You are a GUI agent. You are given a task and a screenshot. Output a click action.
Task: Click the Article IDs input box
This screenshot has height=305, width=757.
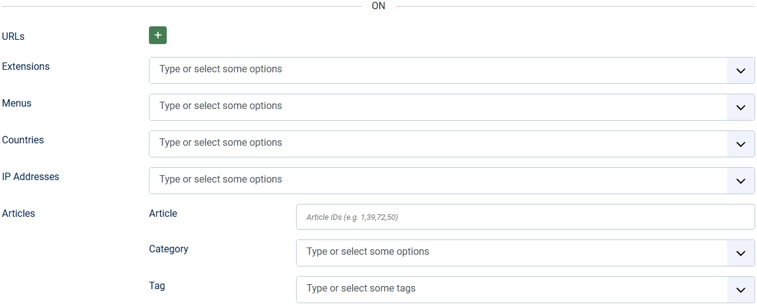(525, 217)
